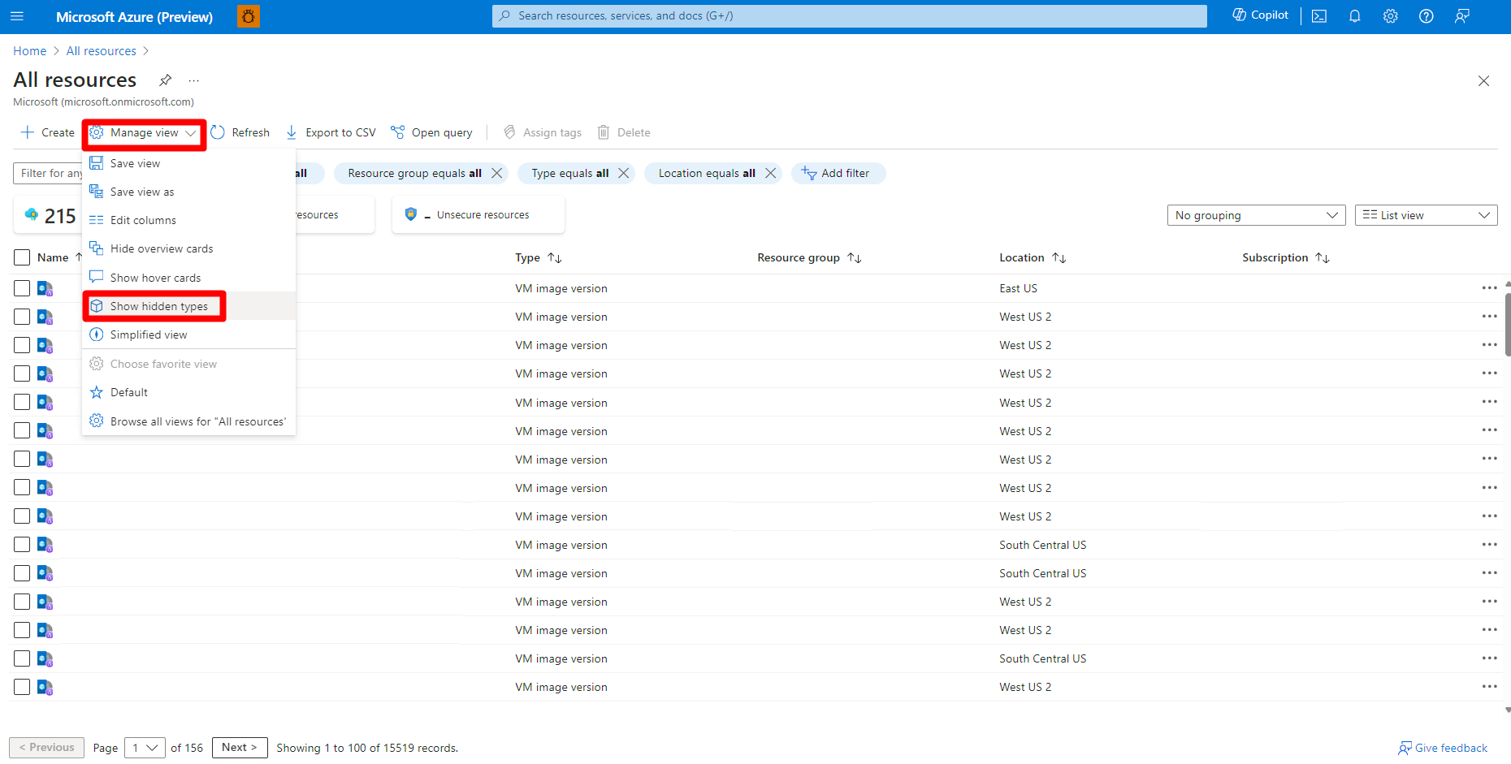Click Open query toolbar item

tap(431, 132)
